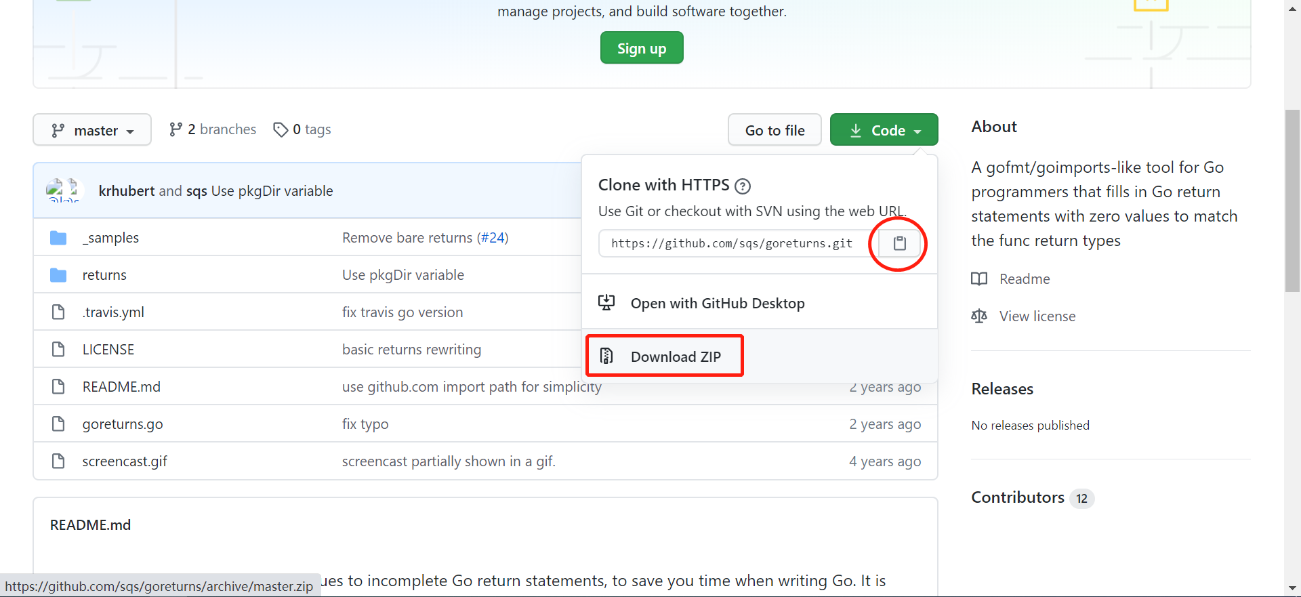1301x597 pixels.
Task: Open the .travis.yml file
Action: coord(113,312)
